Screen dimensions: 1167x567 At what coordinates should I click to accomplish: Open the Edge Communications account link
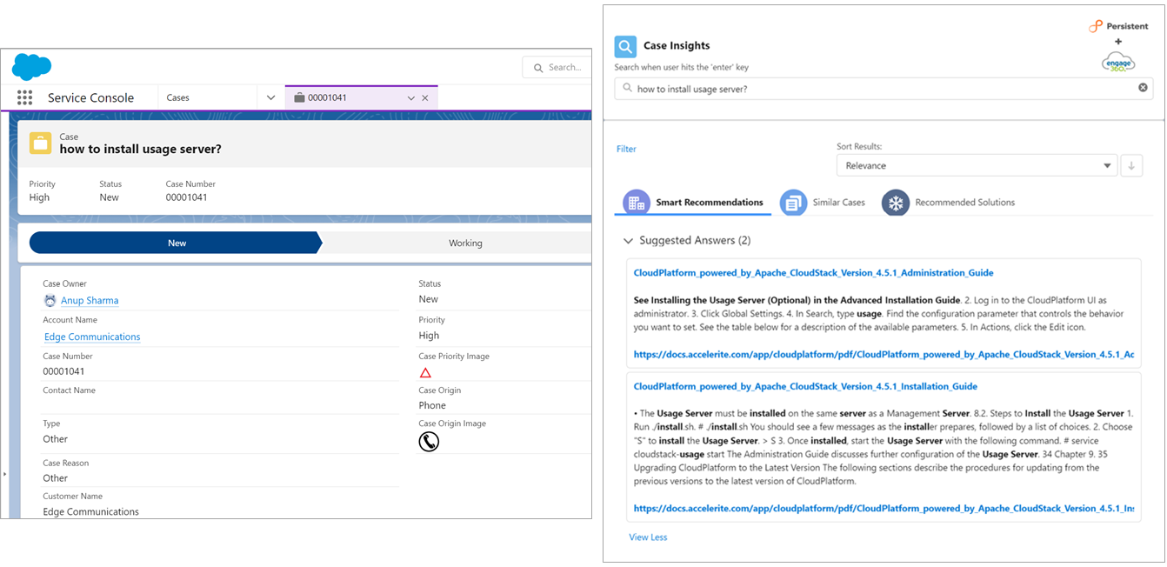tap(92, 337)
